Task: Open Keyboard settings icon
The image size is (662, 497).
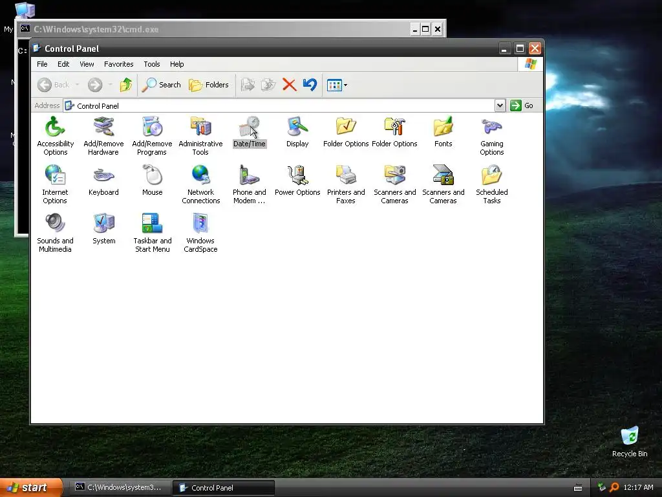Action: point(103,181)
